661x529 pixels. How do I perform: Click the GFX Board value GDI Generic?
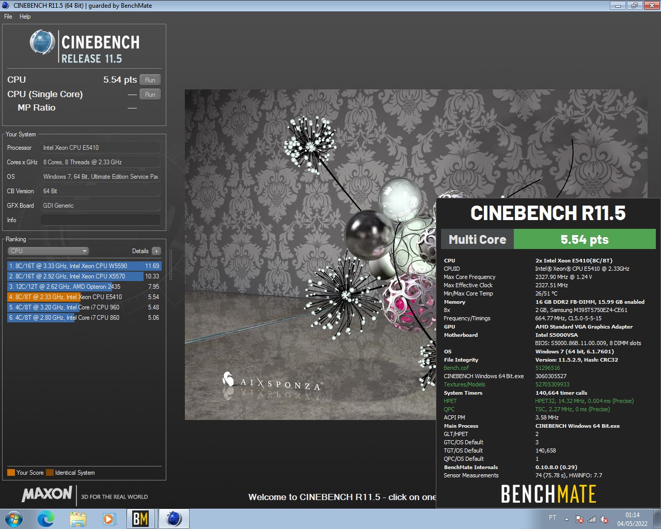coord(101,206)
